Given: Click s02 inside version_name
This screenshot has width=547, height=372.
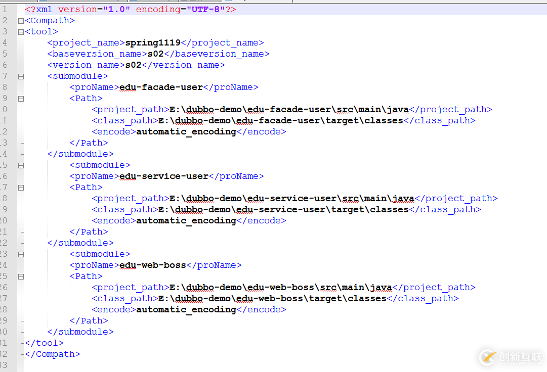Looking at the screenshot, I should coord(133,65).
